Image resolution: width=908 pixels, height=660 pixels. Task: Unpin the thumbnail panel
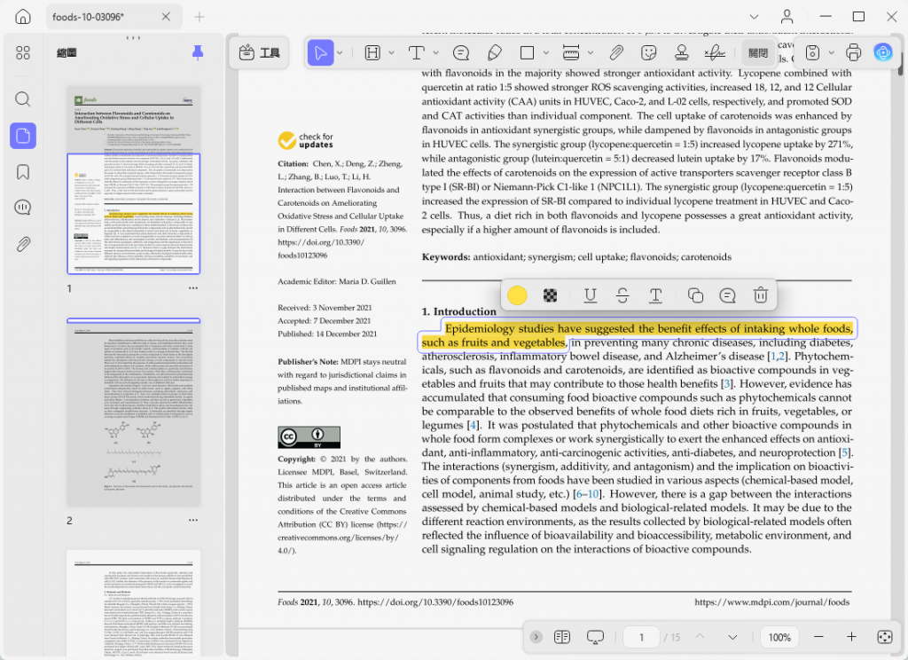[x=198, y=52]
